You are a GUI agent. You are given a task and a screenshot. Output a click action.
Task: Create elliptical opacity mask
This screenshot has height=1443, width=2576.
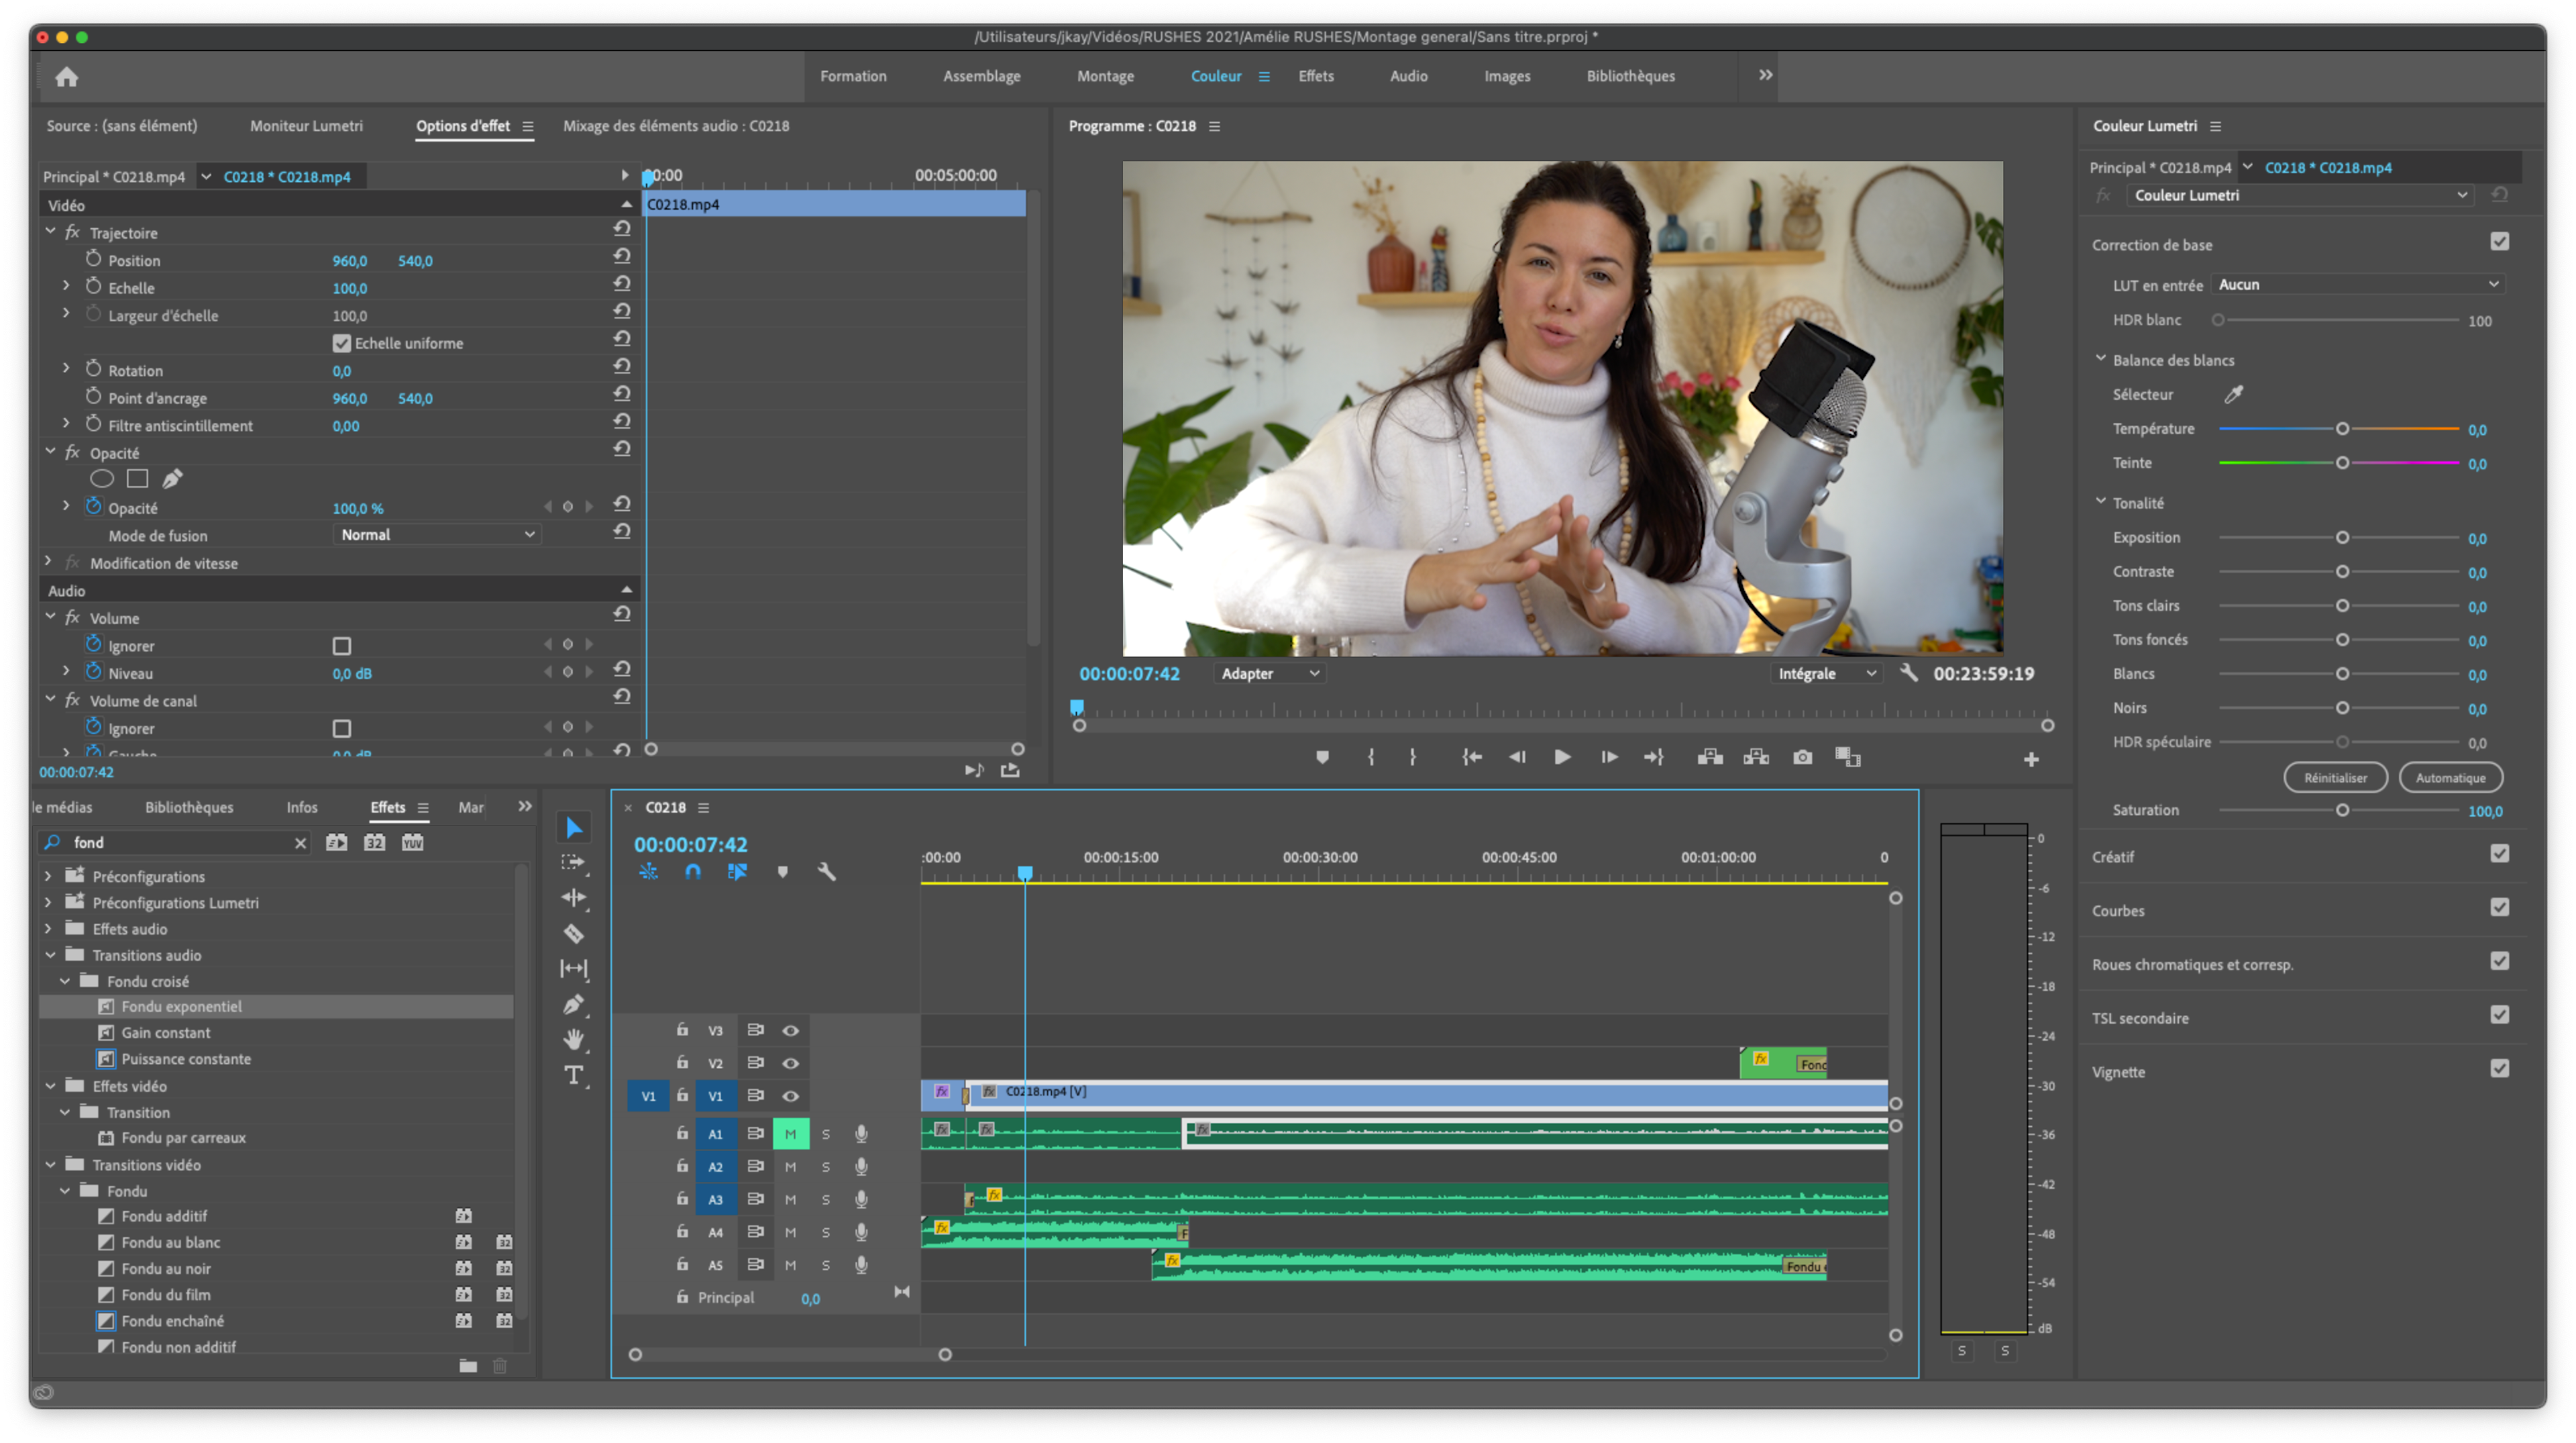pos(102,479)
